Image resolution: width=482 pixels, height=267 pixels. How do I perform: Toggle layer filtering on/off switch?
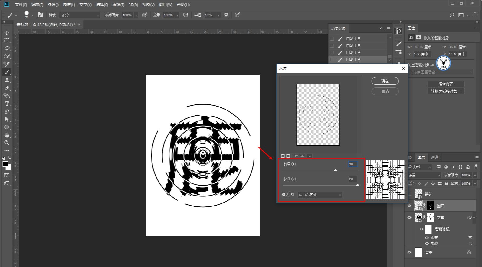coord(476,166)
